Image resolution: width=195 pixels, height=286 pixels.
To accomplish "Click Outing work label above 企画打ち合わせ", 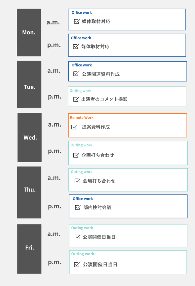I will coord(81,145).
